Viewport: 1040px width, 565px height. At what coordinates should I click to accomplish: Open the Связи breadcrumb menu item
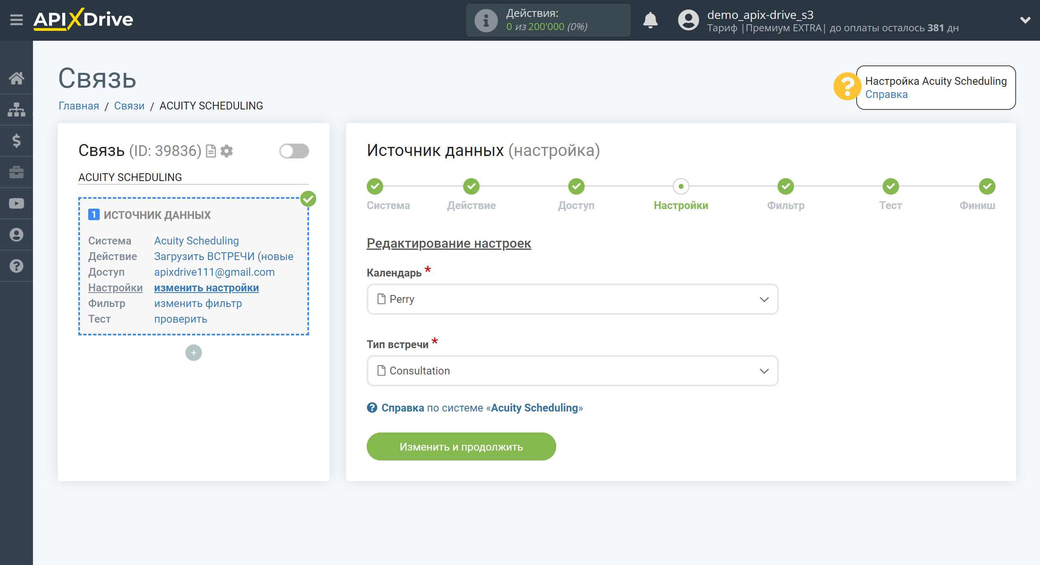coord(129,106)
